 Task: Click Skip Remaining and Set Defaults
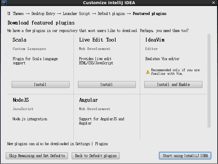click(37, 156)
